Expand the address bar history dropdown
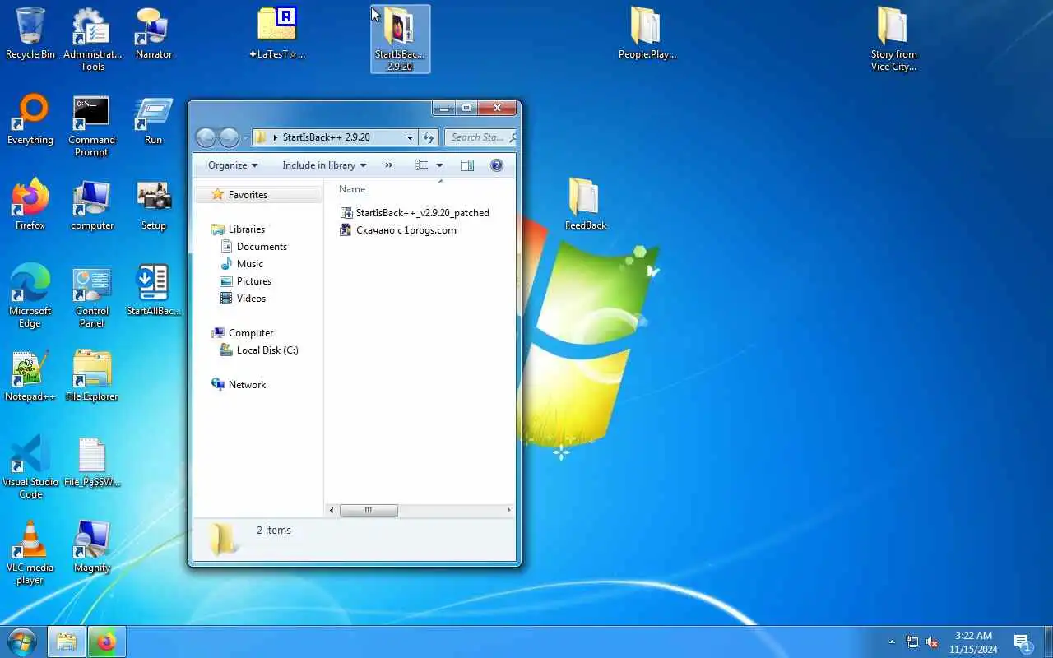 click(410, 137)
